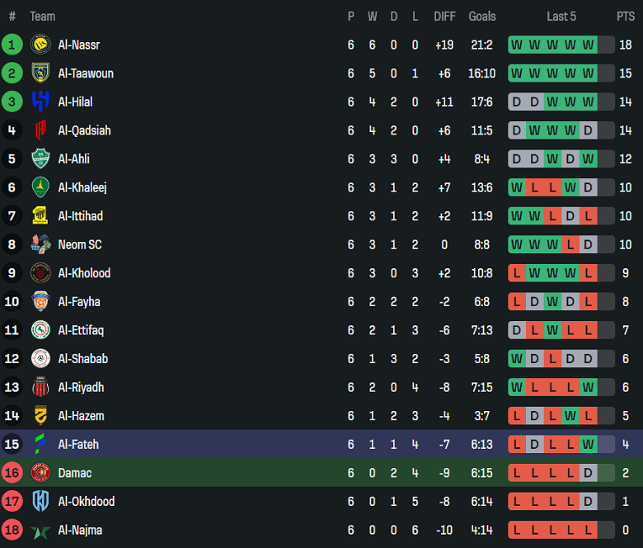
Task: Click the red rank 18 position badge
Action: pyautogui.click(x=12, y=531)
